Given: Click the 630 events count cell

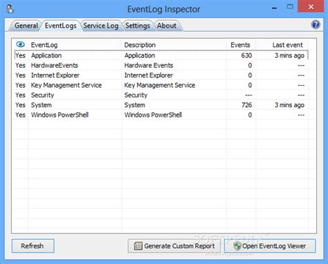Looking at the screenshot, I should (246, 55).
